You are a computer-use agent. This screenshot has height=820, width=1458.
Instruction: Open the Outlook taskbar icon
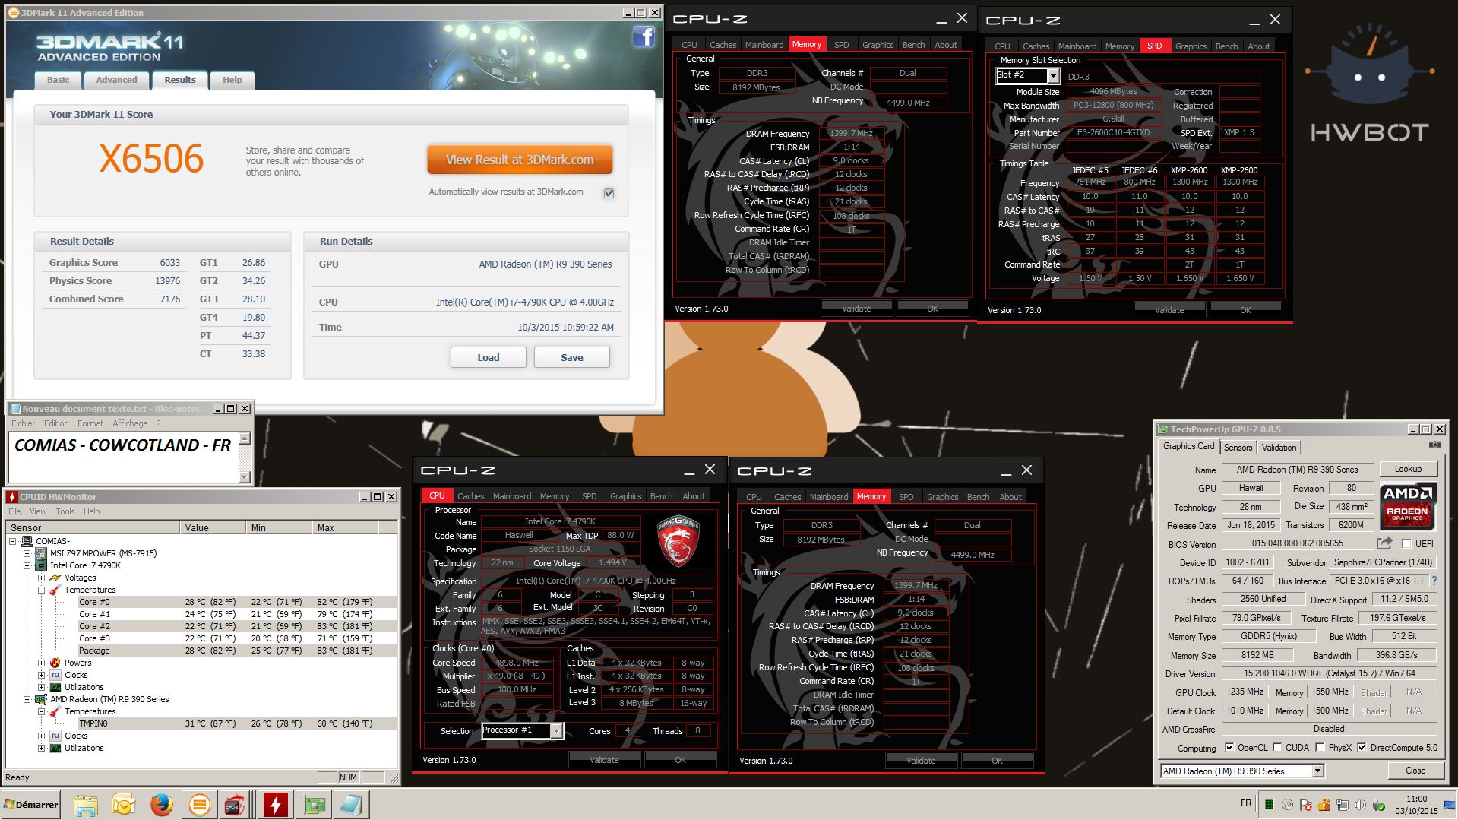(123, 805)
